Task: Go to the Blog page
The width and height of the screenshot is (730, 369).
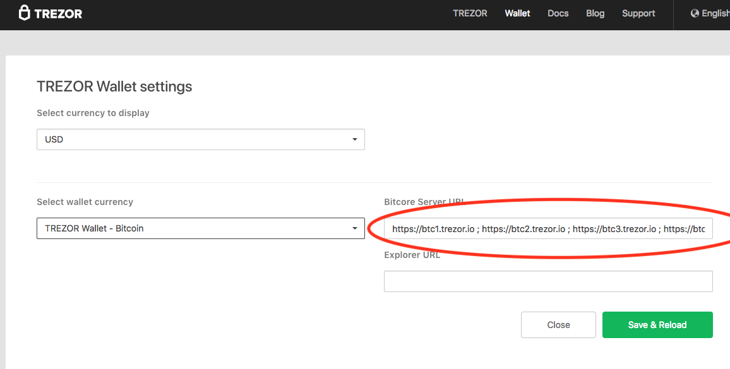Action: tap(595, 13)
